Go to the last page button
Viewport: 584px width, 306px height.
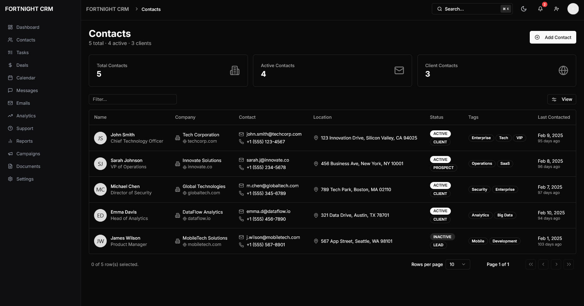pos(569,264)
